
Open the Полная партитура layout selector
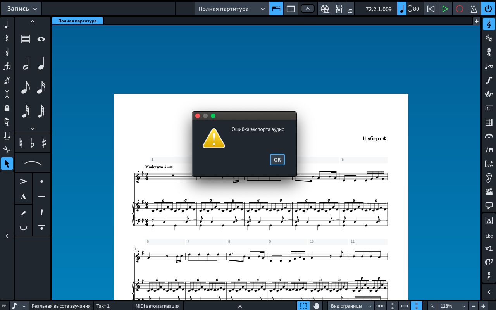[x=232, y=9]
